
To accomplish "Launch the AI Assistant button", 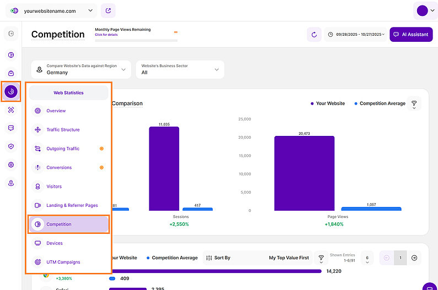I will pos(410,34).
